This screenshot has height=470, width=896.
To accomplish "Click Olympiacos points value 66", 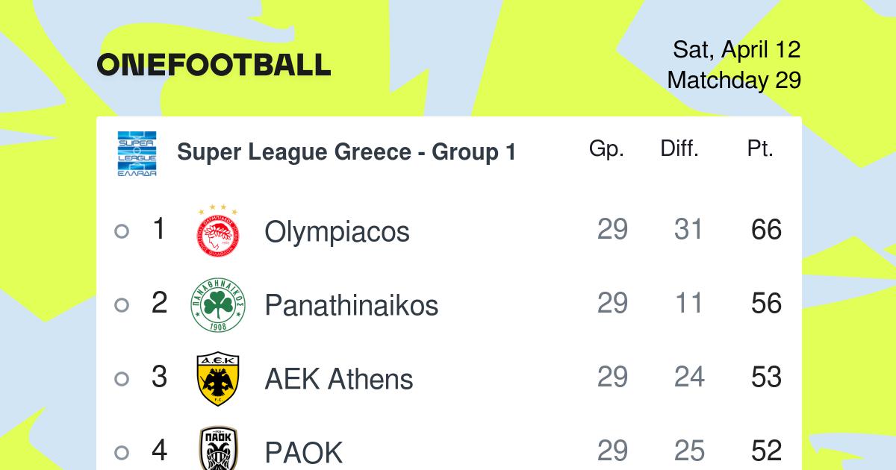I will click(x=766, y=231).
